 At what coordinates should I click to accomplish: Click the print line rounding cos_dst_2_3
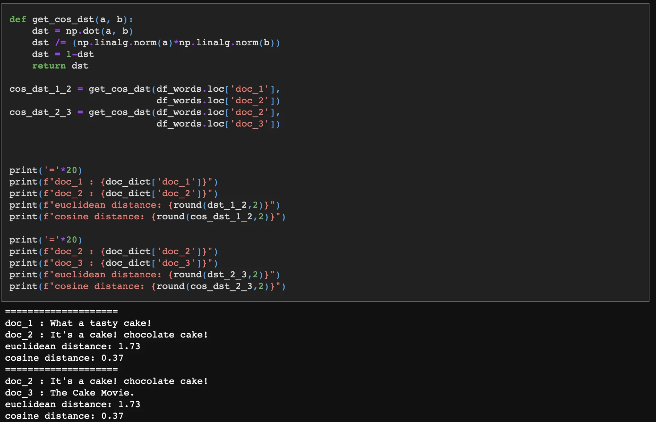147,286
